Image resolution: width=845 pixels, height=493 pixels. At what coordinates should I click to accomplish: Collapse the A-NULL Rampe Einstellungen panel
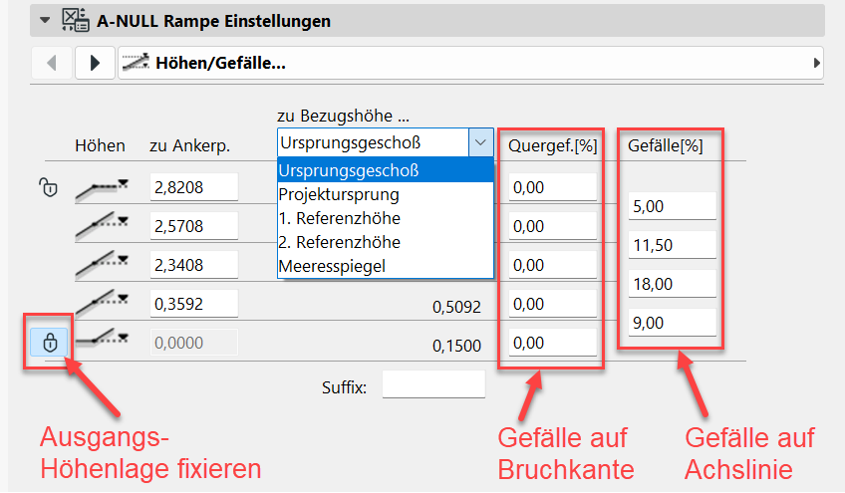click(42, 20)
